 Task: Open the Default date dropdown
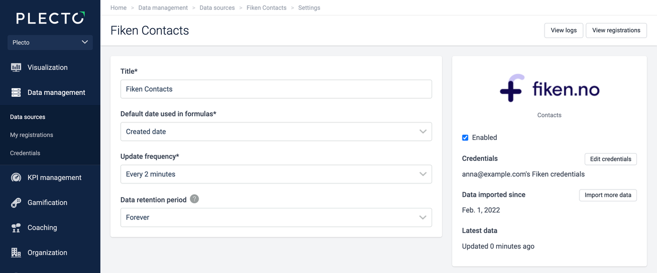pos(276,132)
